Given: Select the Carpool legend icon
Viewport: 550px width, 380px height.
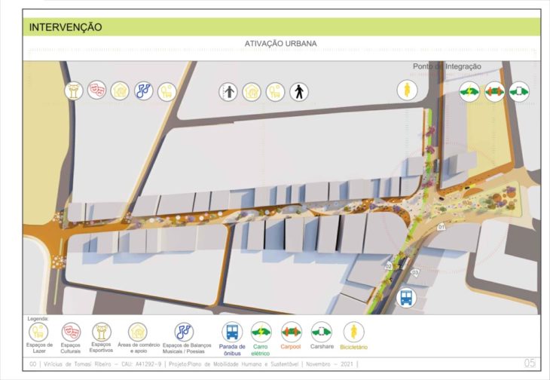Looking at the screenshot, I should click(x=291, y=332).
